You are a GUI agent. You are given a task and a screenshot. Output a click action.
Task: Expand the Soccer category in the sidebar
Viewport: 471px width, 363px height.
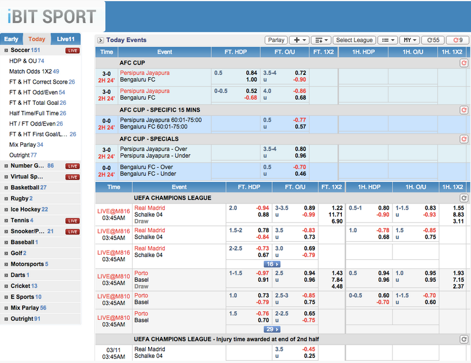point(5,50)
